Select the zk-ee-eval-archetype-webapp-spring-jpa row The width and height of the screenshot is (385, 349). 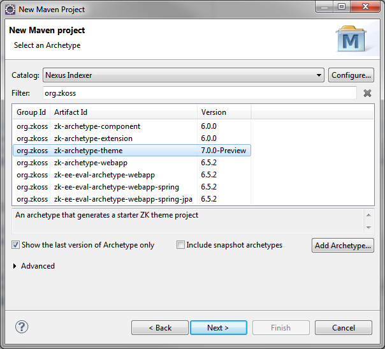pyautogui.click(x=132, y=199)
